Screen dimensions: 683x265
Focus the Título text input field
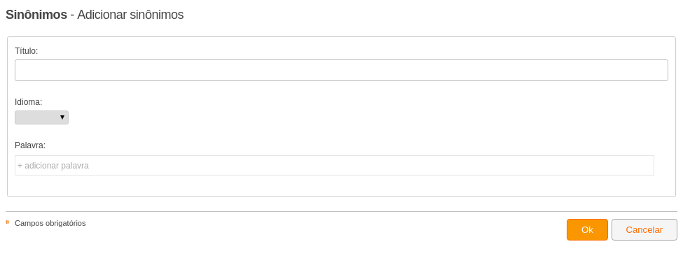[342, 71]
